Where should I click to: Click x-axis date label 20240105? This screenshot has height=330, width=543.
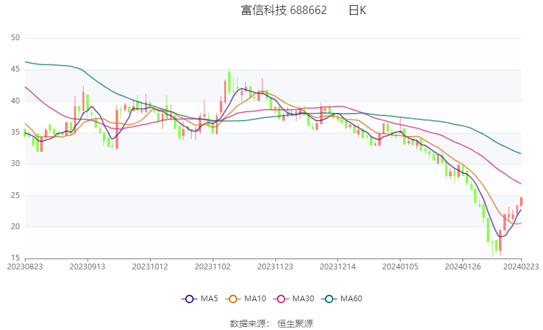pos(401,267)
